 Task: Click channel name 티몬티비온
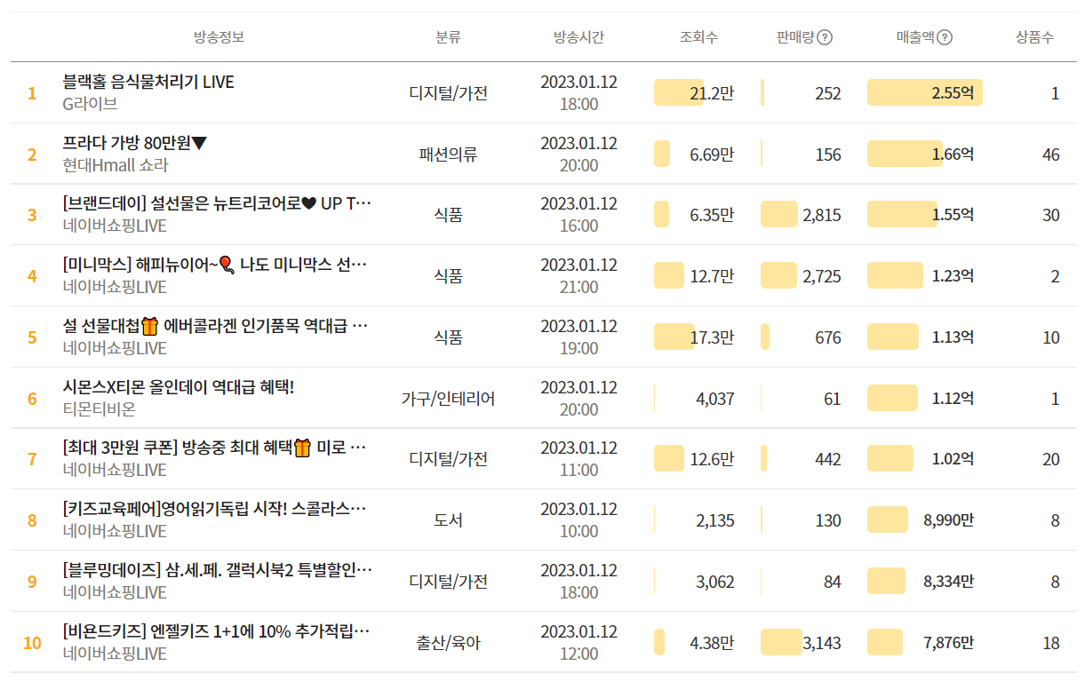pyautogui.click(x=100, y=409)
